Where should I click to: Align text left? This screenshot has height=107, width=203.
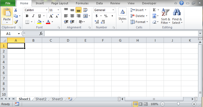click(66, 16)
